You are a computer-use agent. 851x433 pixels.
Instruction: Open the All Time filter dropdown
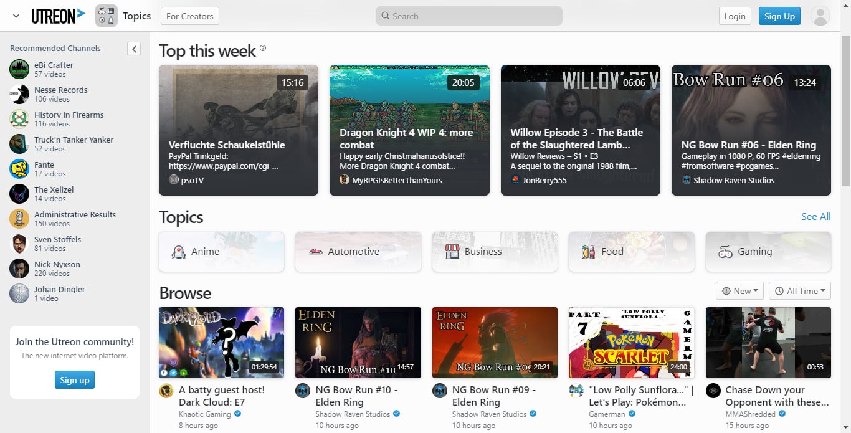point(800,291)
